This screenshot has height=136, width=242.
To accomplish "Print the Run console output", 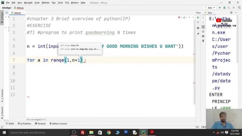I will click(x=203, y=36).
